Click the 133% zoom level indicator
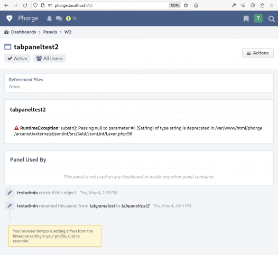Viewport: 278px width, 255px height. [x=174, y=5]
